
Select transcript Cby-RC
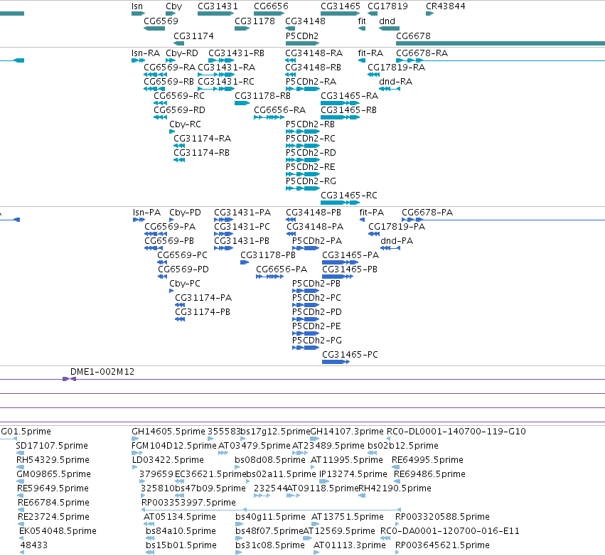186,124
